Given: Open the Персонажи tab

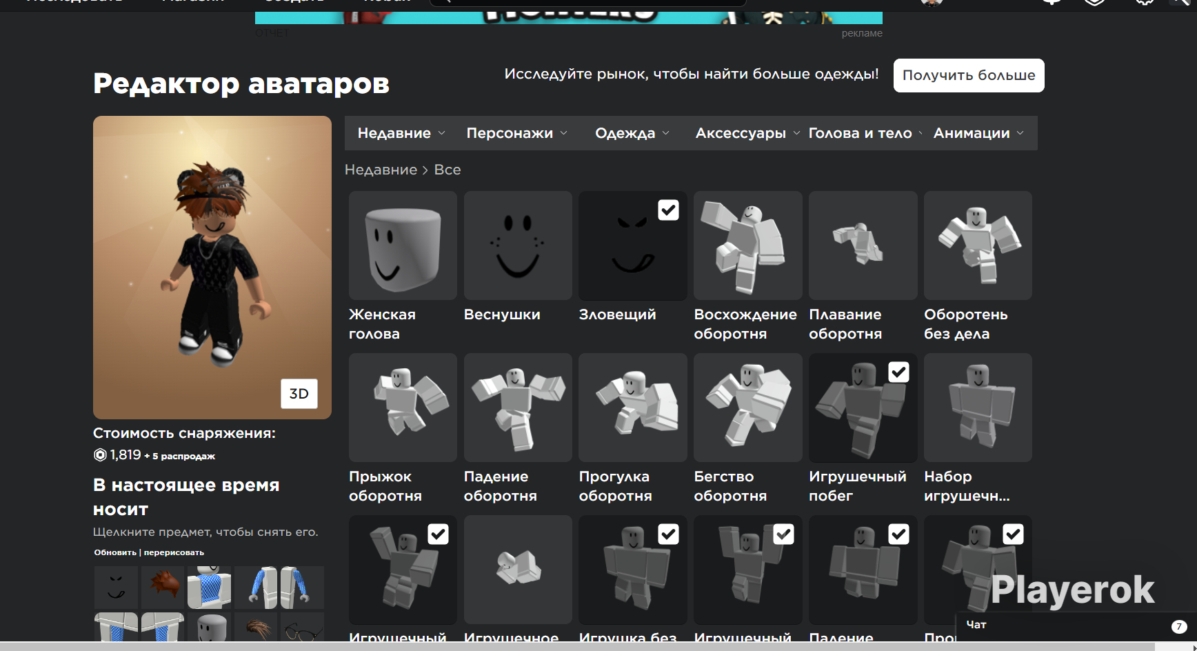Looking at the screenshot, I should [517, 133].
